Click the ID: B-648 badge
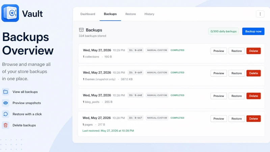This screenshot has height=152, width=270. point(136,95)
